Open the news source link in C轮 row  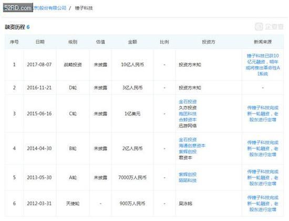263,114
